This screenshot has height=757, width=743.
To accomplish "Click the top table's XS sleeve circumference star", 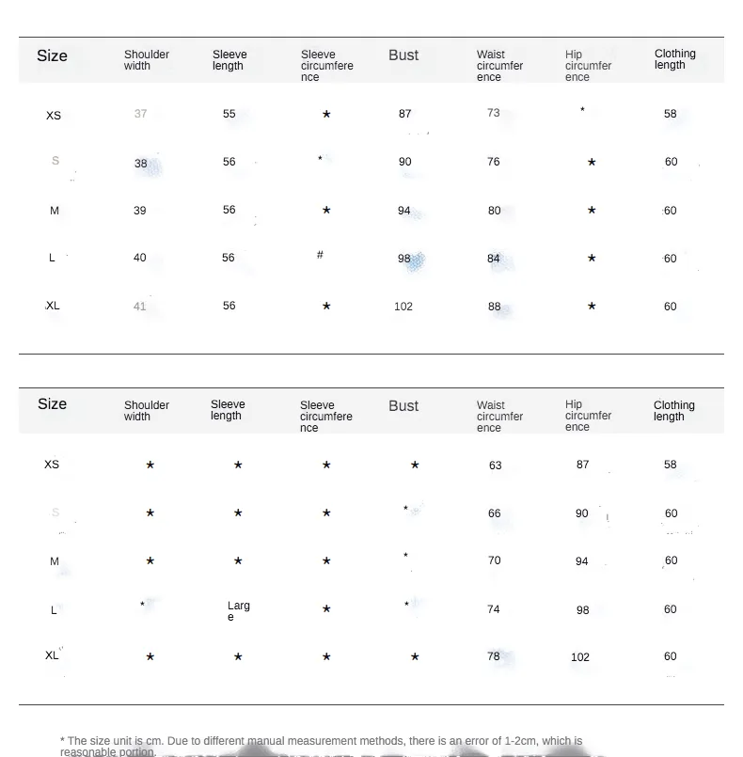I will point(326,114).
